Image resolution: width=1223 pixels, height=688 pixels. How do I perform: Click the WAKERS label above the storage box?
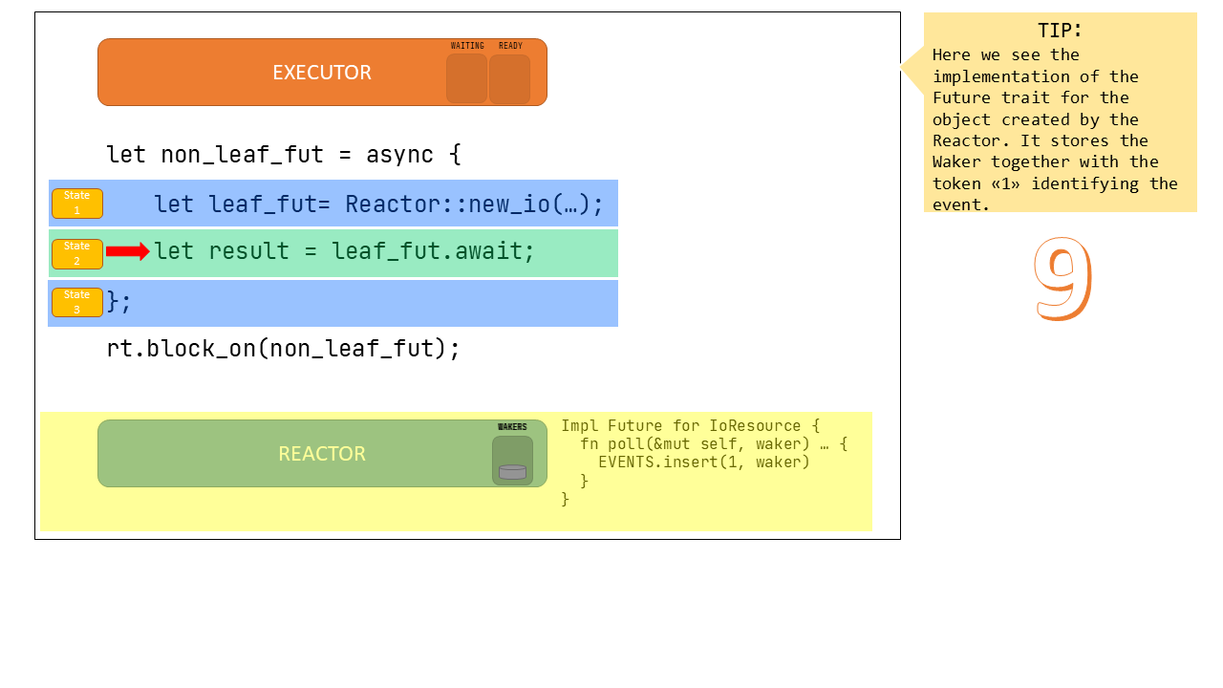[x=512, y=427]
